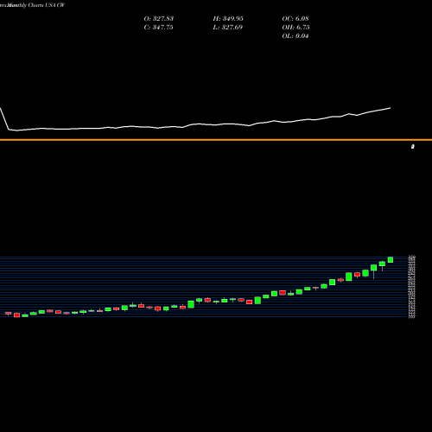Select the high value 'H: 349.95'
432x432 pixels.
(x=228, y=19)
